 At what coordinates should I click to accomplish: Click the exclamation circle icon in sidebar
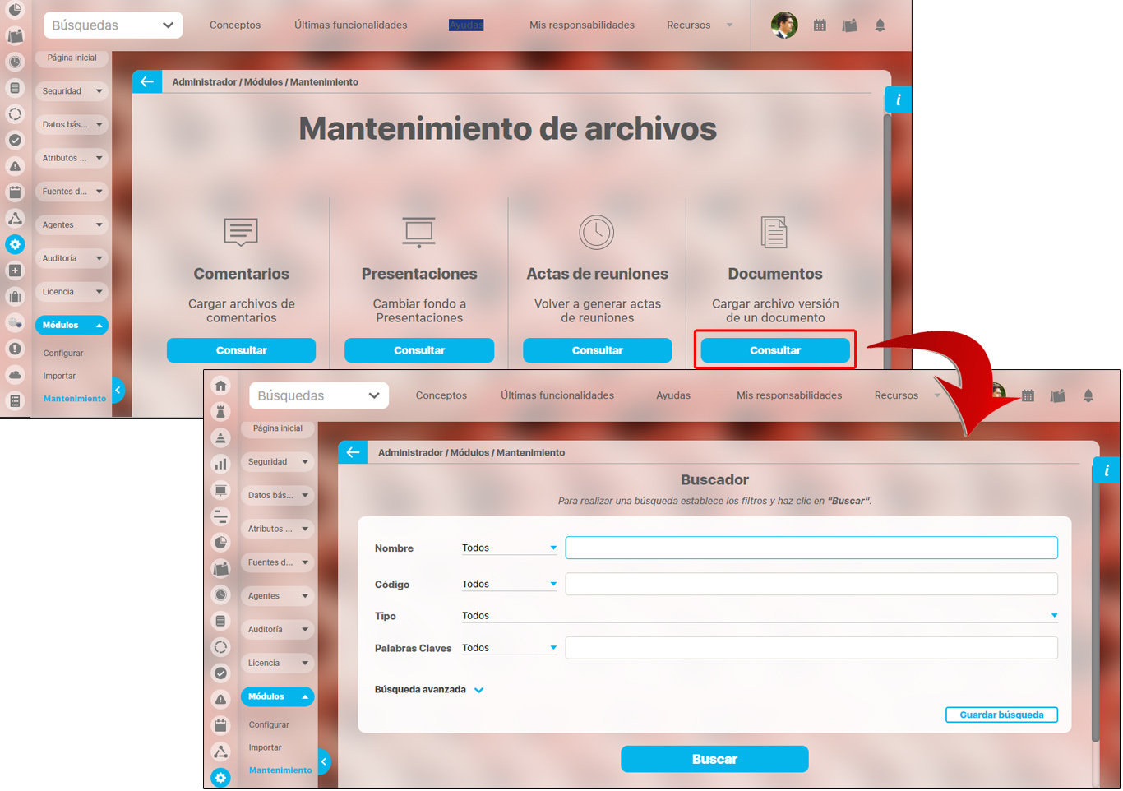click(x=15, y=349)
